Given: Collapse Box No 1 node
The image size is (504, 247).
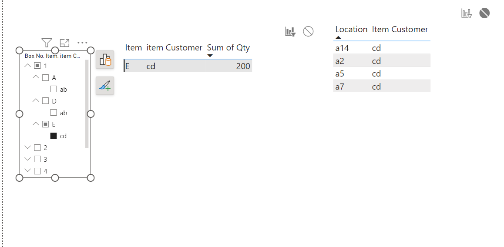Looking at the screenshot, I should (x=28, y=66).
